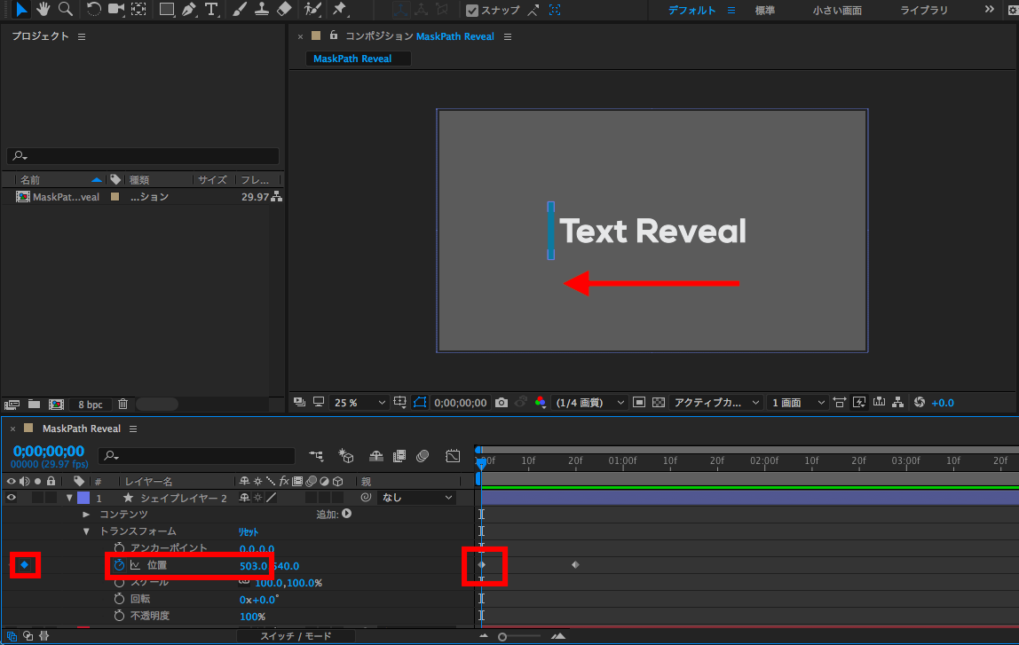Enable the スナップ snapping checkbox

[x=472, y=11]
